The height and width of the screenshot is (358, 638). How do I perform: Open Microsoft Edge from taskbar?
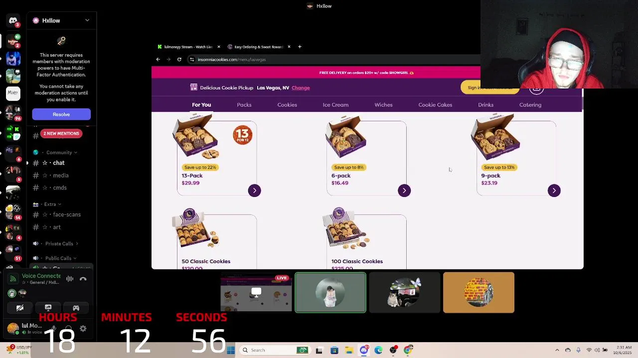pos(378,350)
